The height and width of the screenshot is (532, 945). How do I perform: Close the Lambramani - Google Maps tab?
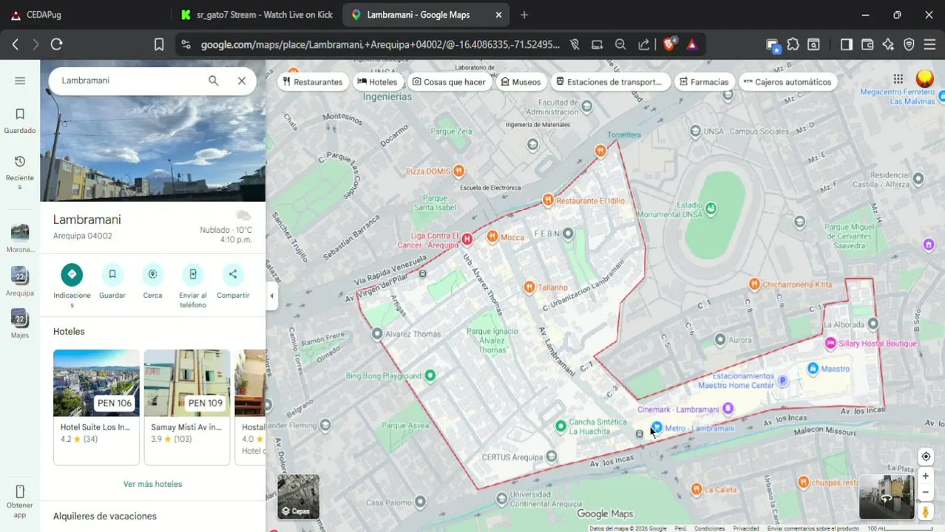click(499, 15)
